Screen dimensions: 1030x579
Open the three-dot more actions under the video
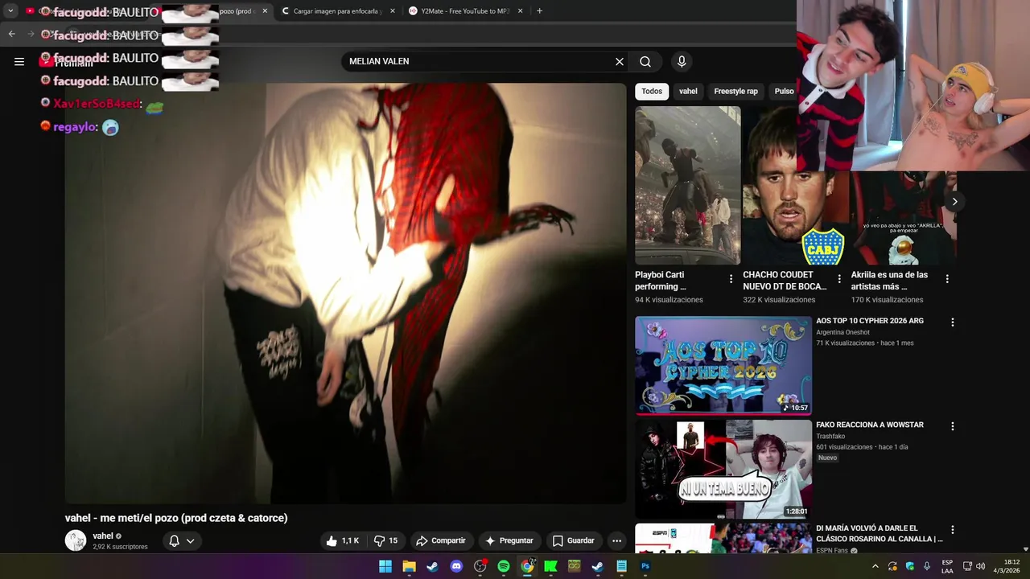(616, 541)
